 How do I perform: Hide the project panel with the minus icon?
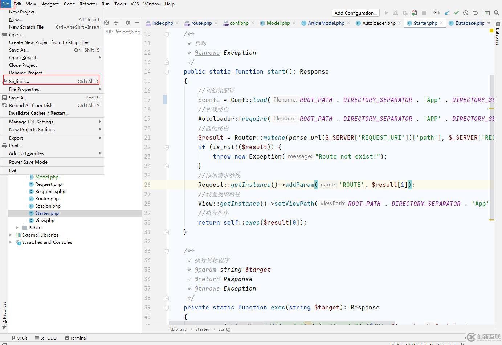pos(137,23)
